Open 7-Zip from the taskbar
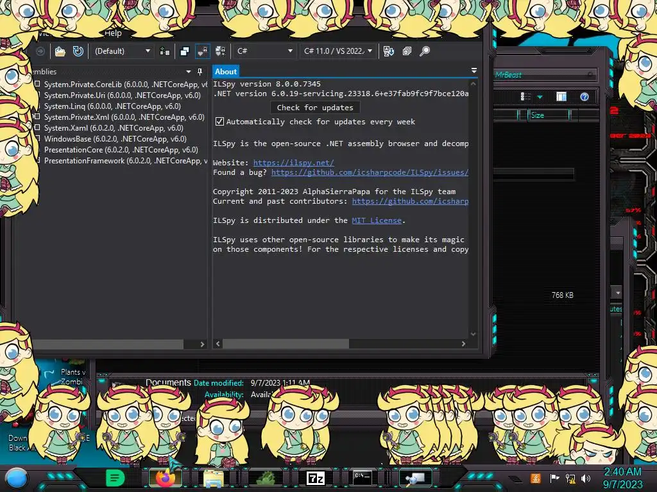Image resolution: width=657 pixels, height=492 pixels. [316, 478]
